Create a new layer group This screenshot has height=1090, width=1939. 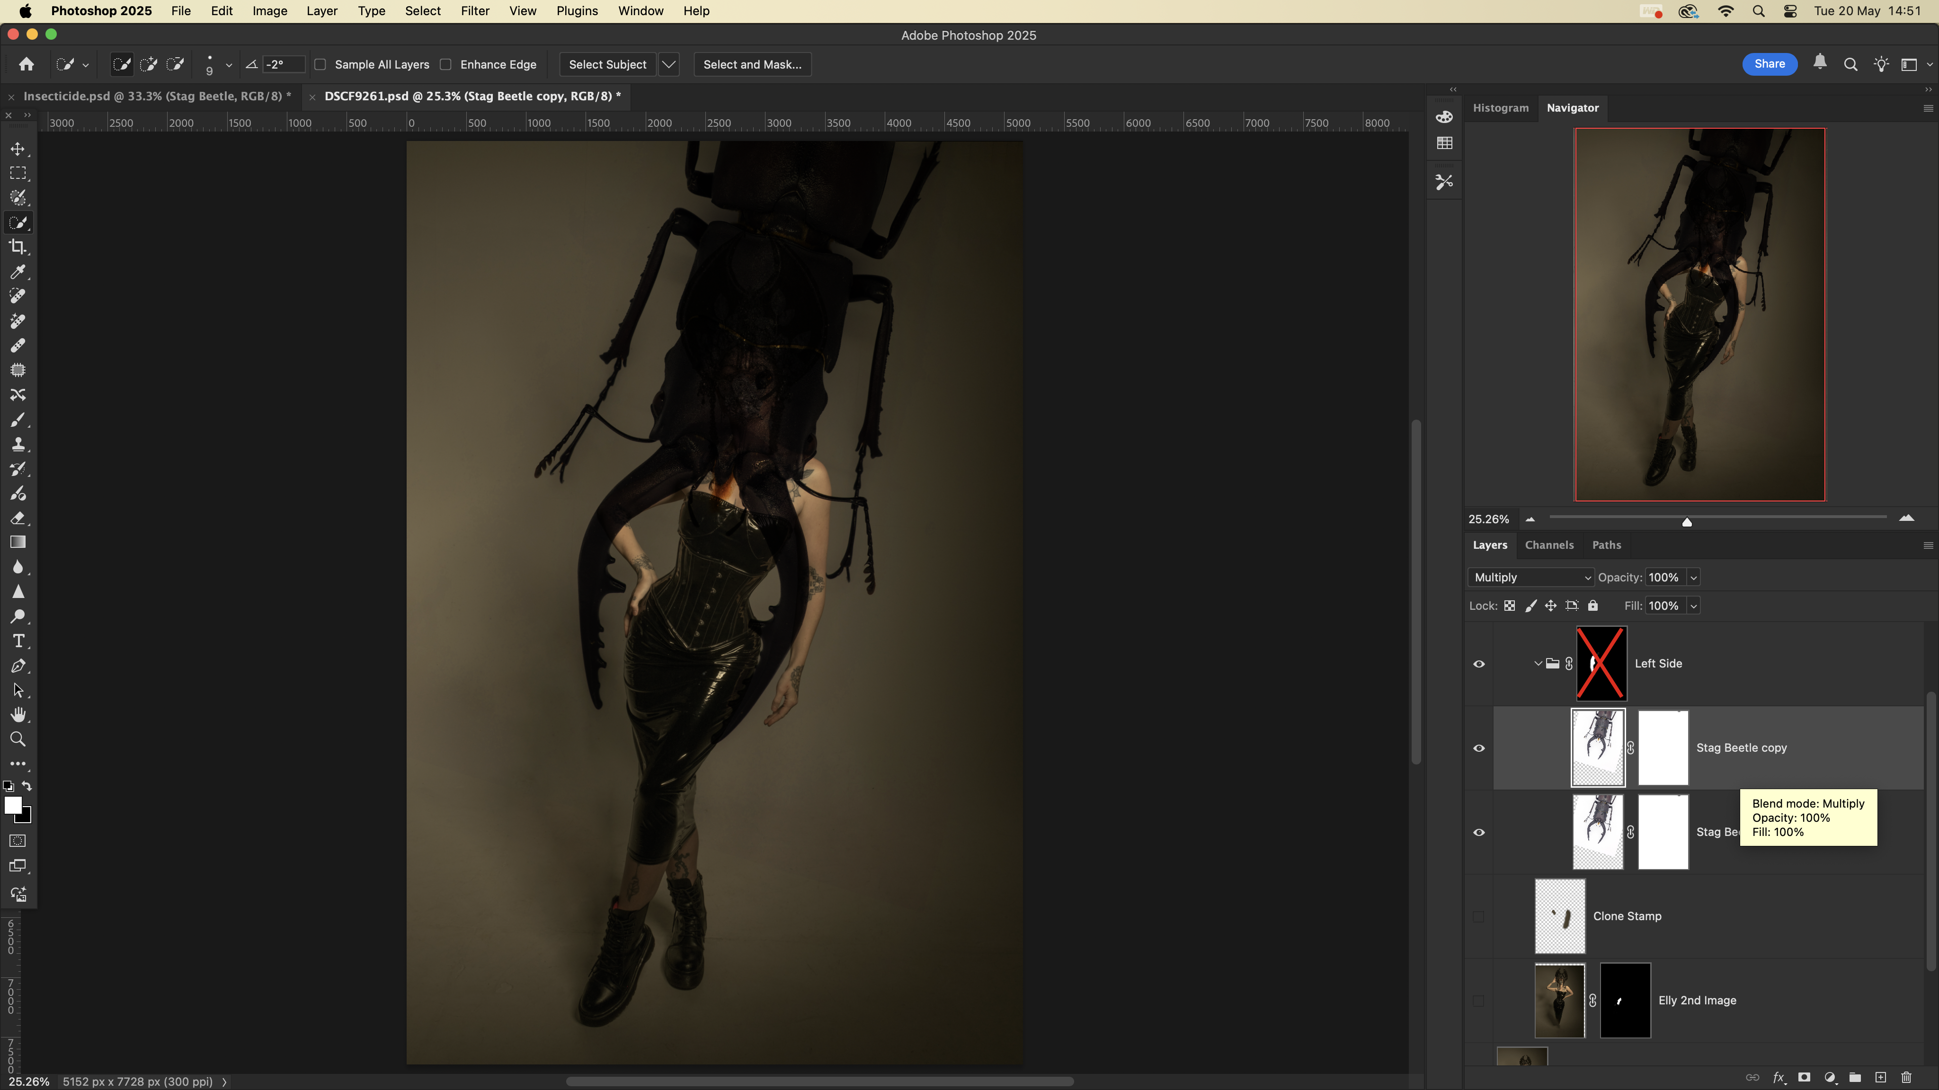[x=1855, y=1077]
